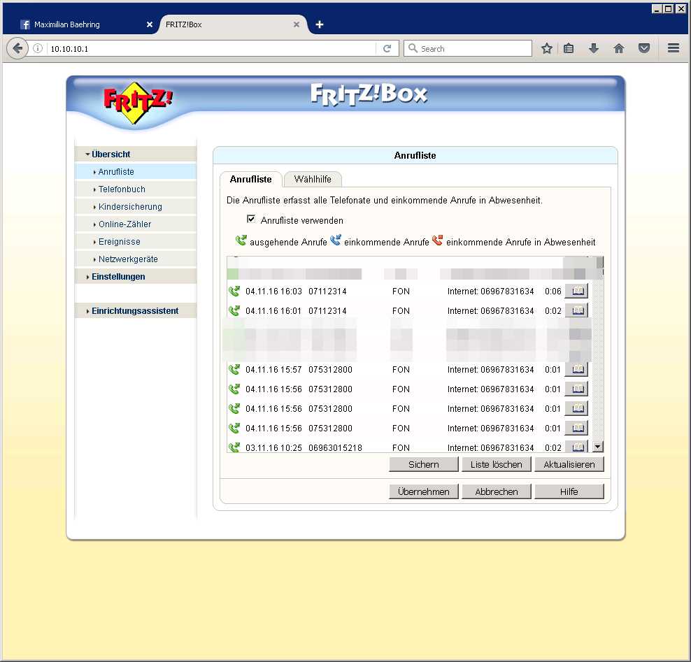
Task: Open Online-Zähler from the sidebar
Action: [x=136, y=224]
